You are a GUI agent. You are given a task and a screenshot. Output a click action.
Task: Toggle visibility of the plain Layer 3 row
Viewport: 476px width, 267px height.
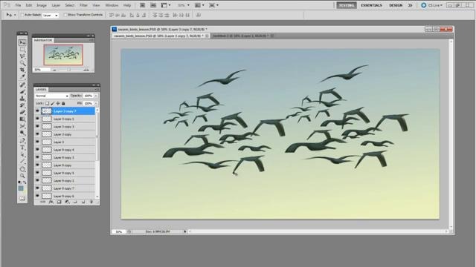[x=37, y=142]
